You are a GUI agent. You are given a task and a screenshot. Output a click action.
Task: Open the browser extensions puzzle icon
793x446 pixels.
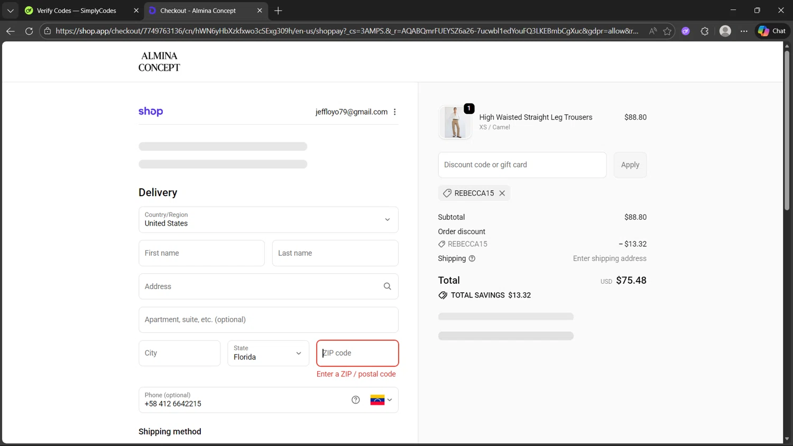[705, 31]
